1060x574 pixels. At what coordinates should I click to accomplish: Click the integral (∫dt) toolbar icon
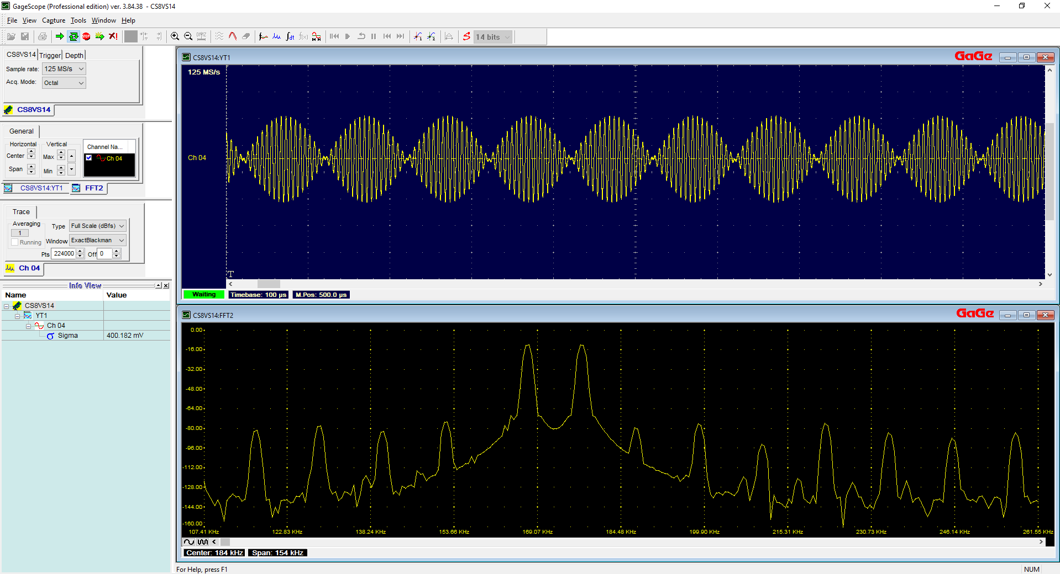coord(290,36)
